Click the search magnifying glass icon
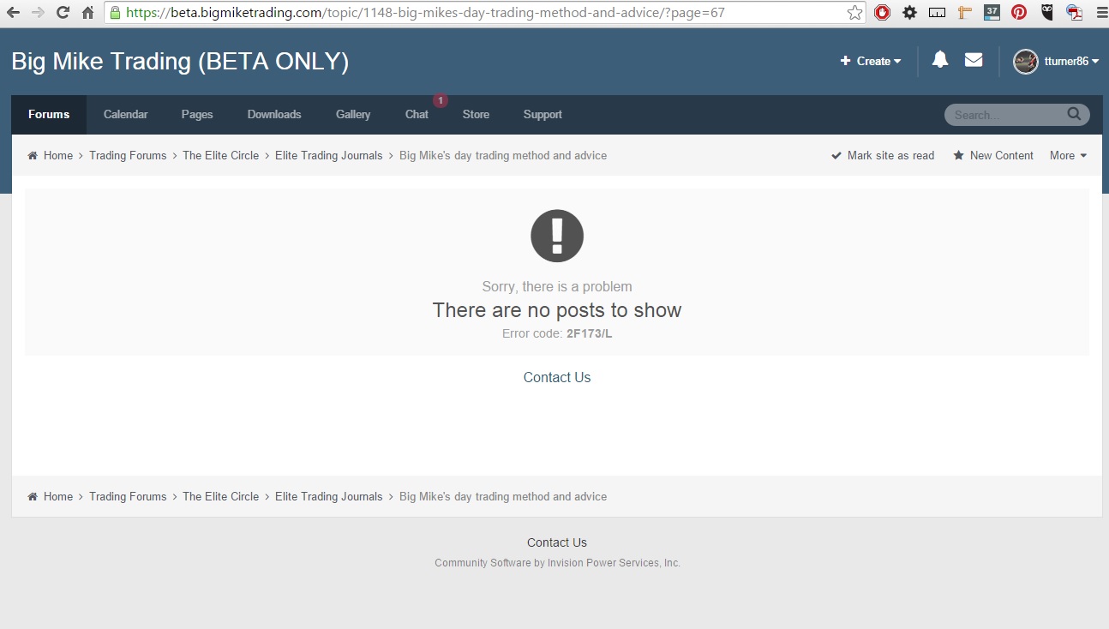The width and height of the screenshot is (1109, 629). (1074, 114)
